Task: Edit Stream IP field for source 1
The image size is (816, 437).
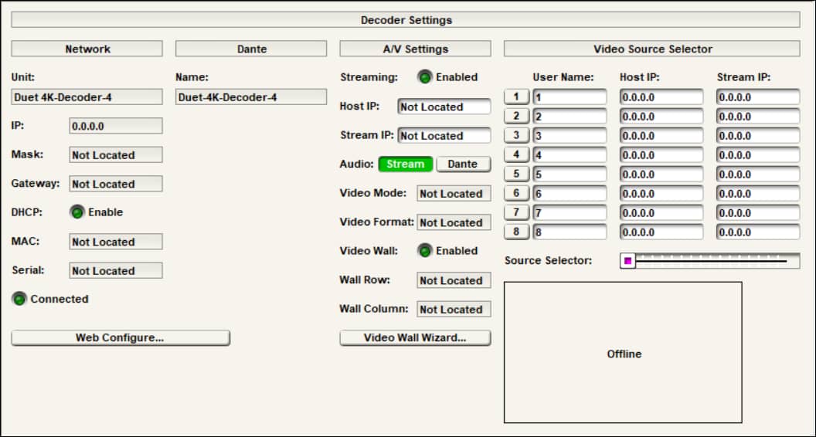Action: click(x=758, y=97)
